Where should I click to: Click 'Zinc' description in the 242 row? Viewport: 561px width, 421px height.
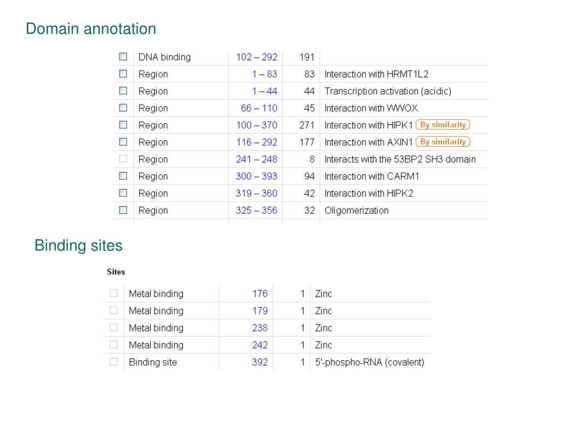click(323, 345)
